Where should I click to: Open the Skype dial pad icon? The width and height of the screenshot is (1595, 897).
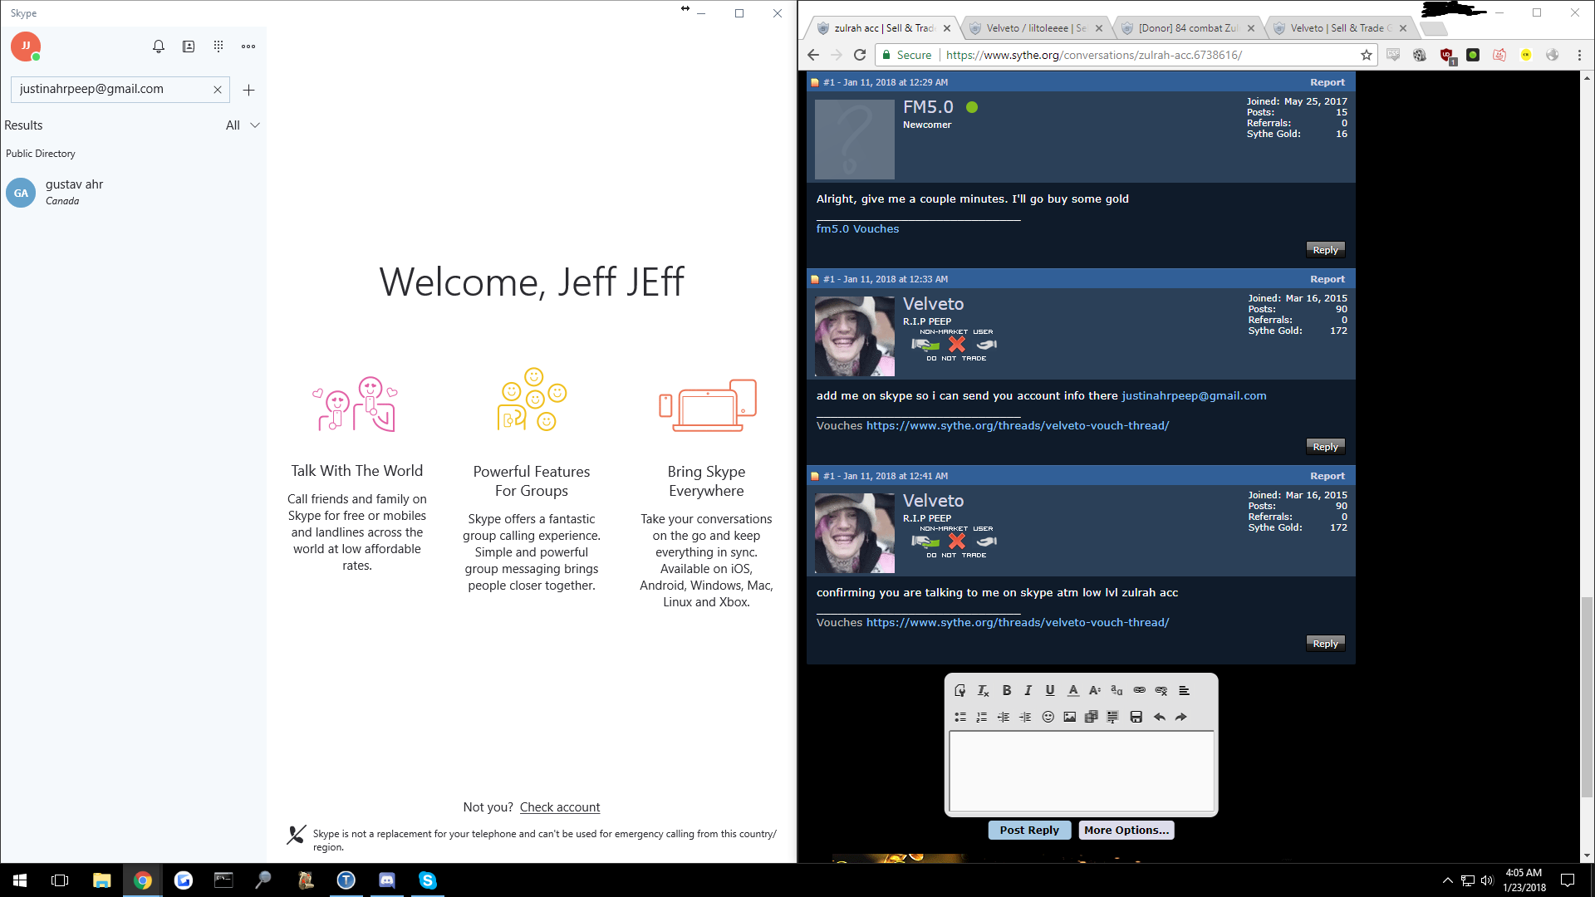[x=218, y=47]
